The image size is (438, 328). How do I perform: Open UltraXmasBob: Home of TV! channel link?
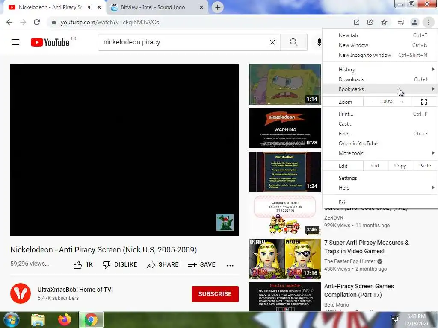[75, 290]
